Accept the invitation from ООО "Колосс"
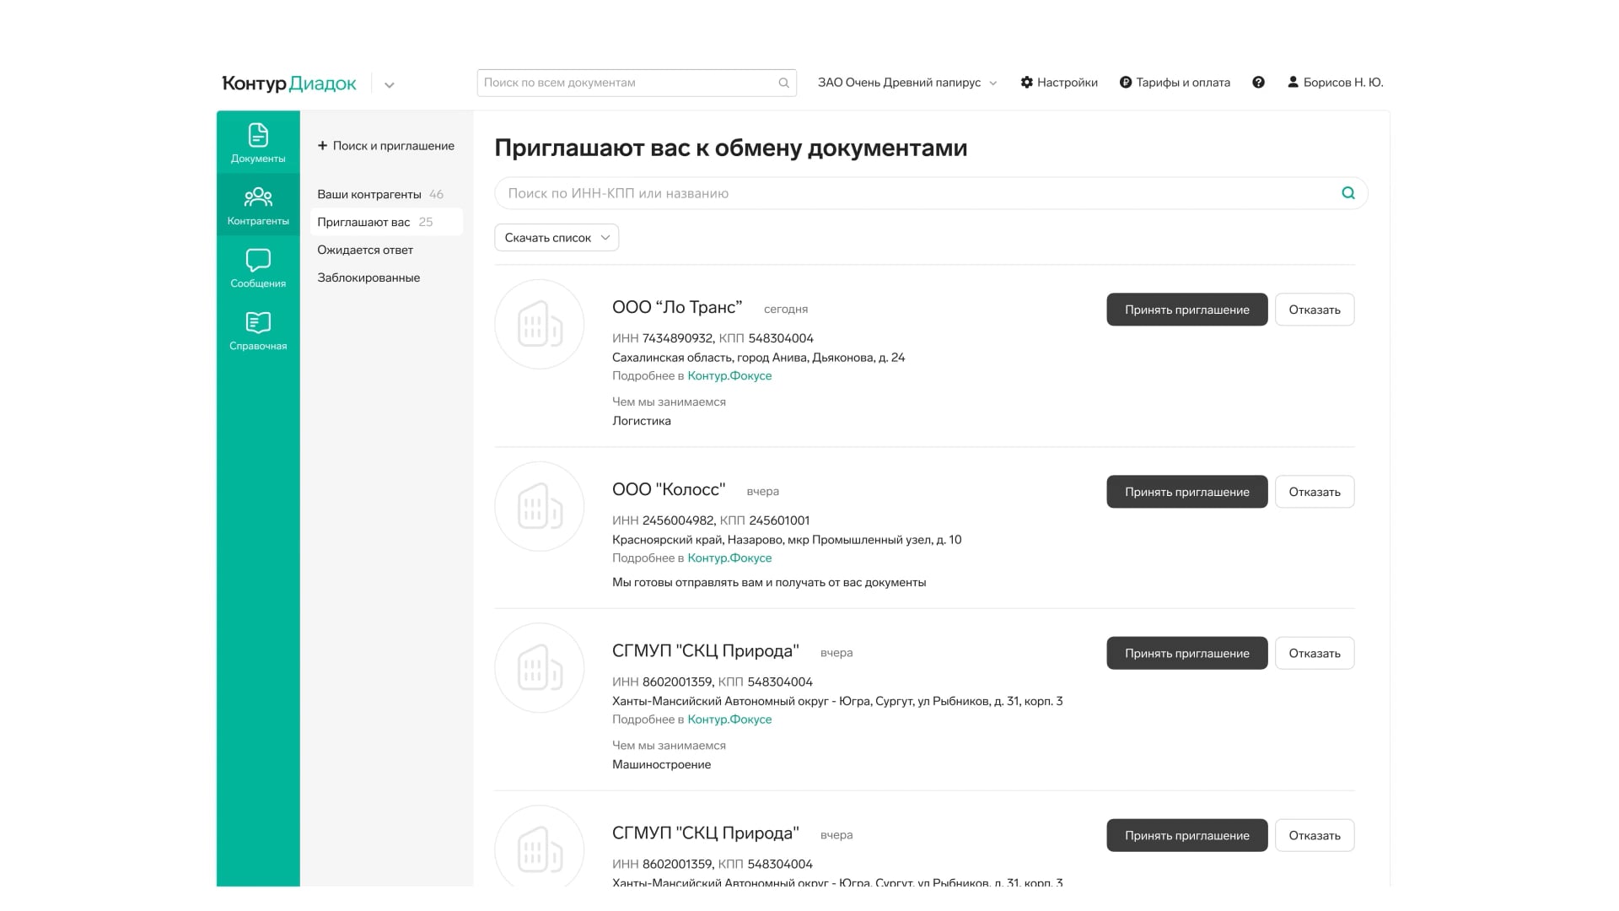This screenshot has width=1619, height=911. 1187,492
